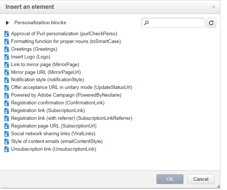The width and height of the screenshot is (227, 190).
Task: Click the Unsubscription link block icon
Action: [x=6, y=149]
